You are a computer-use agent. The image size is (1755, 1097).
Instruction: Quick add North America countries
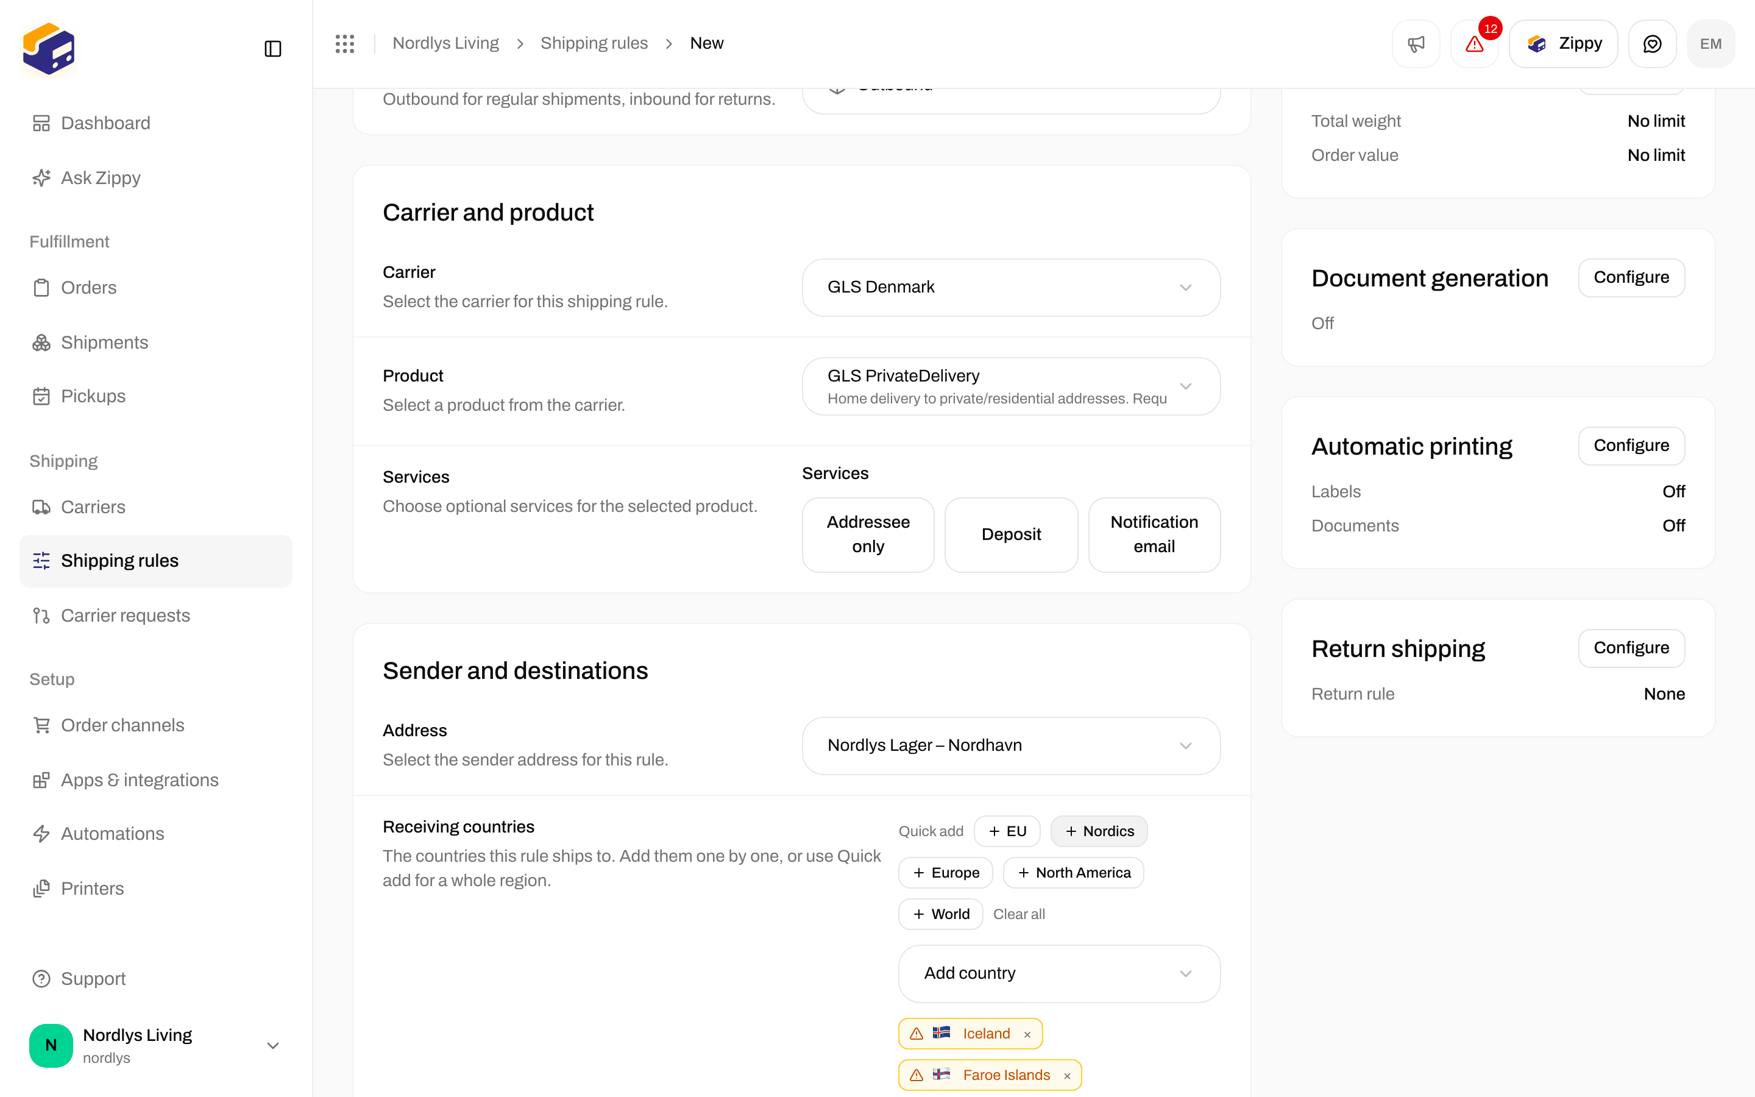pos(1073,873)
